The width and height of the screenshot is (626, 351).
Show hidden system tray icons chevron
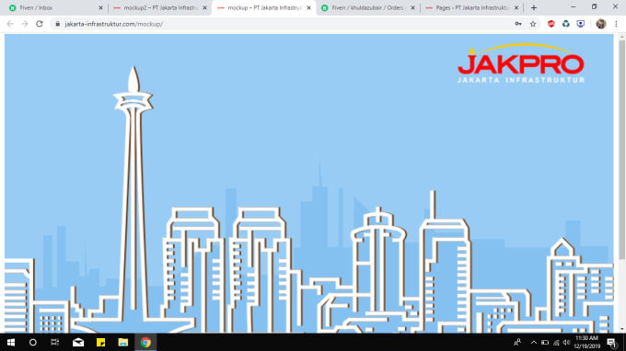coord(533,342)
